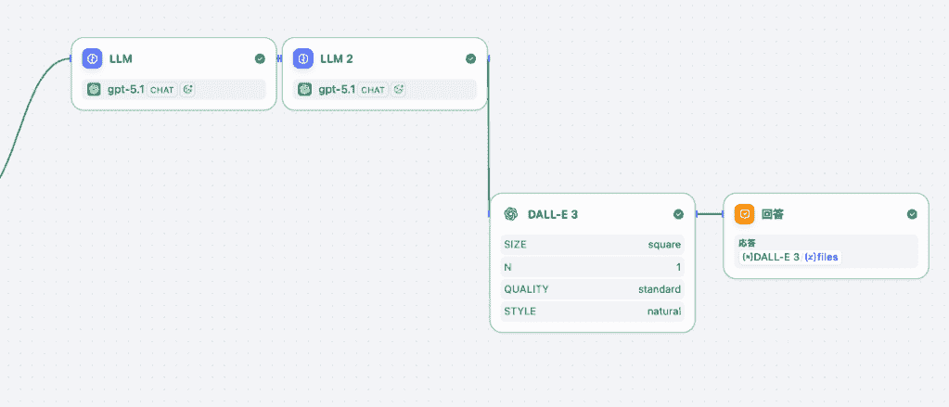Click gpt-5.1 model name in LLM 2 node
The height and width of the screenshot is (407, 949).
click(x=337, y=90)
